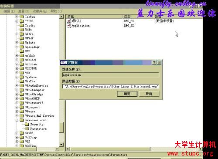
Task: Click the value name Application field
Action: 110,75
